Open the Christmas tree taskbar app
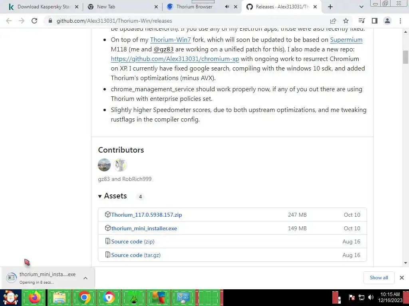The image size is (409, 306). pos(134,297)
